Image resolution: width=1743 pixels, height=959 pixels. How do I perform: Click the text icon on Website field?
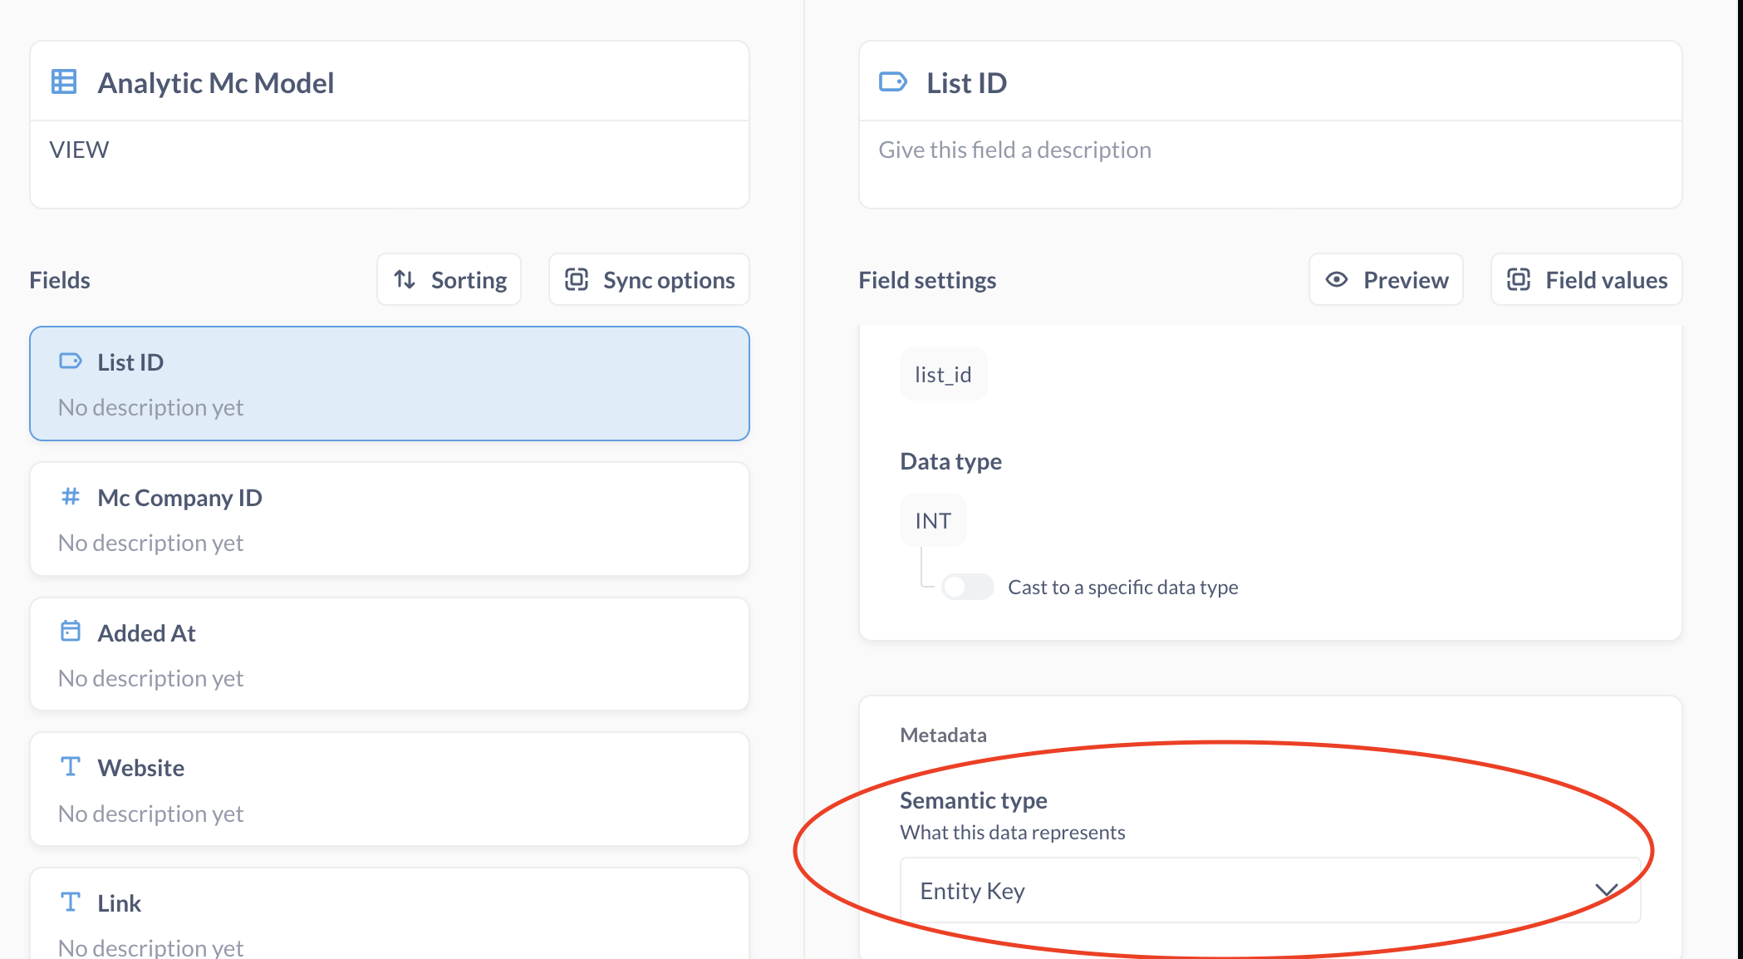point(71,766)
